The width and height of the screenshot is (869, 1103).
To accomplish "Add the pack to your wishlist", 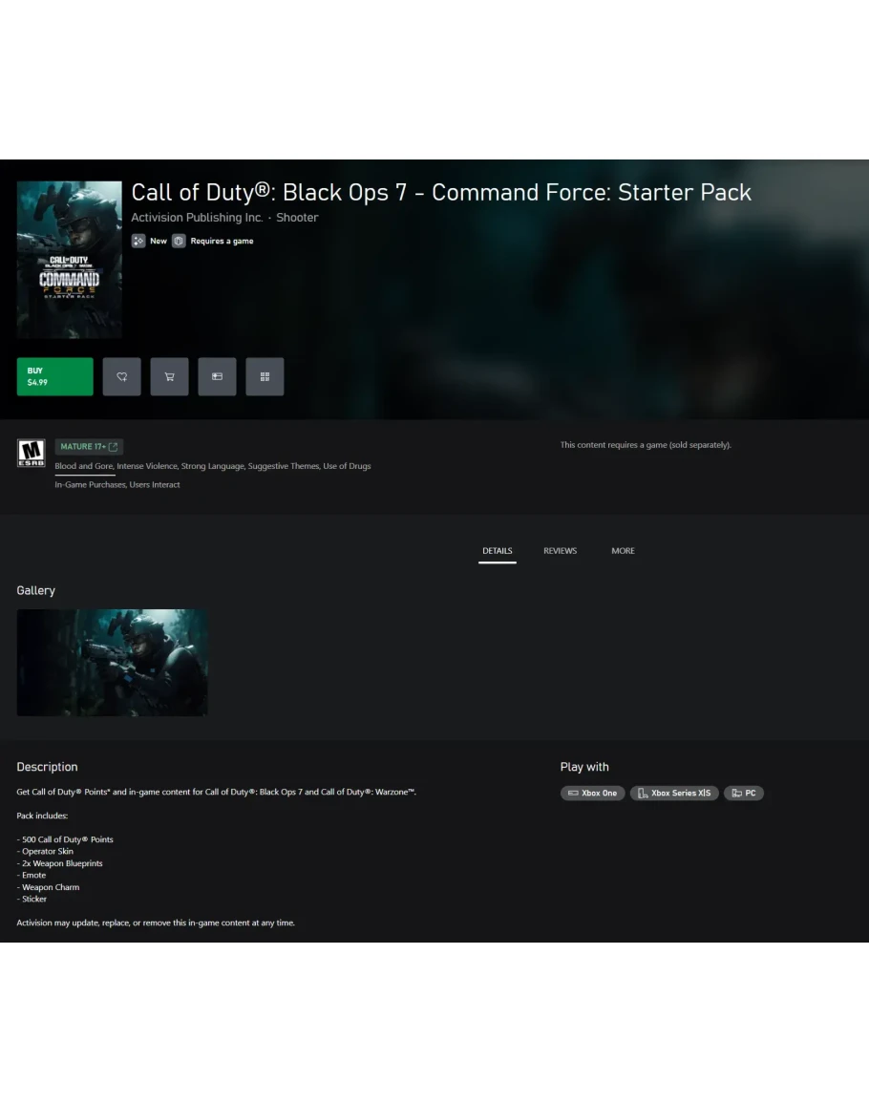I will (x=121, y=376).
